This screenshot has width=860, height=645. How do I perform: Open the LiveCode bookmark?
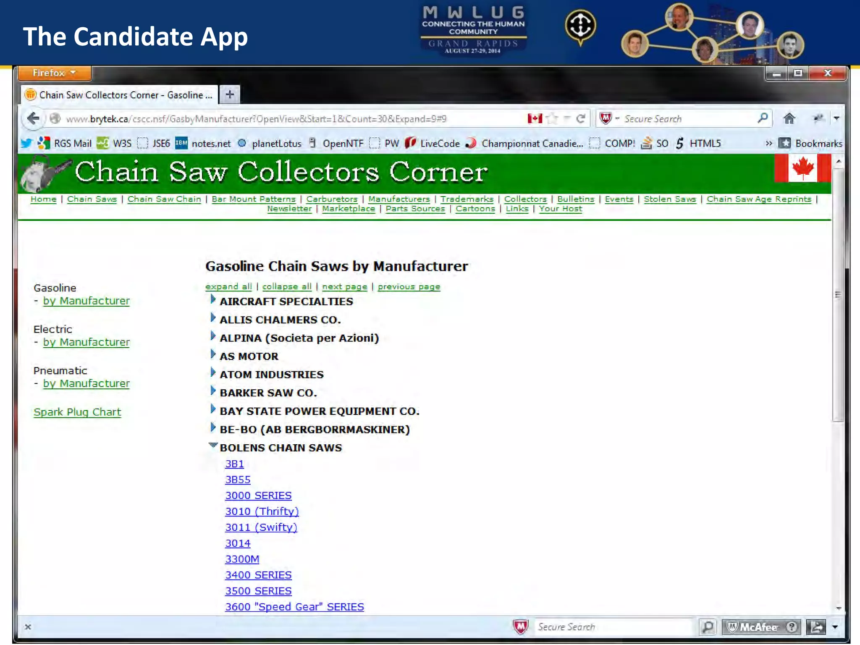432,143
